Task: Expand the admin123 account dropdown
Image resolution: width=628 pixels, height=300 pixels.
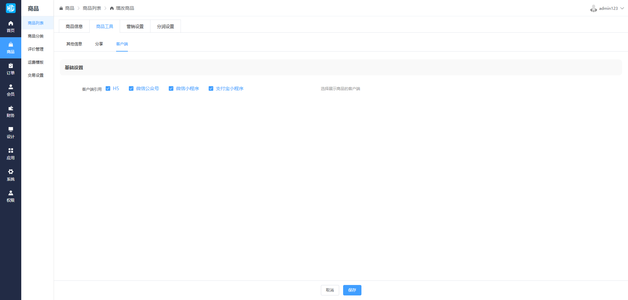Action: pos(608,8)
